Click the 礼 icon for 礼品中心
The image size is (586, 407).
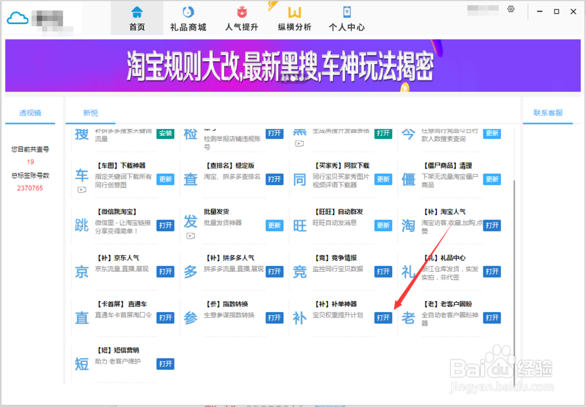click(x=408, y=272)
